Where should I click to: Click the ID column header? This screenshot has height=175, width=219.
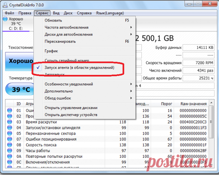click(x=19, y=104)
